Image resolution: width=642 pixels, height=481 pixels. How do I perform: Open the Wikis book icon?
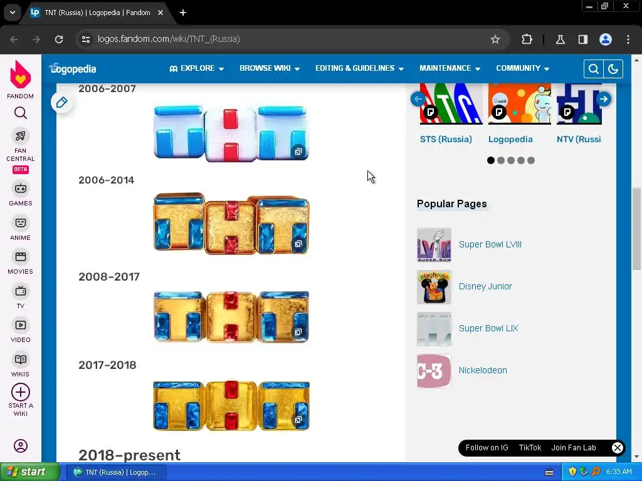coord(21,359)
